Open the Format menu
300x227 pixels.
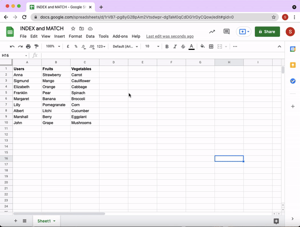(75, 36)
